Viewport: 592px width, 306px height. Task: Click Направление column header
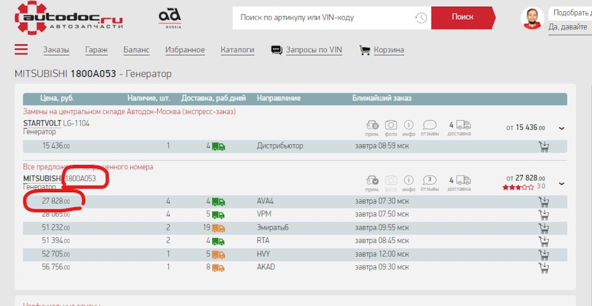(279, 99)
